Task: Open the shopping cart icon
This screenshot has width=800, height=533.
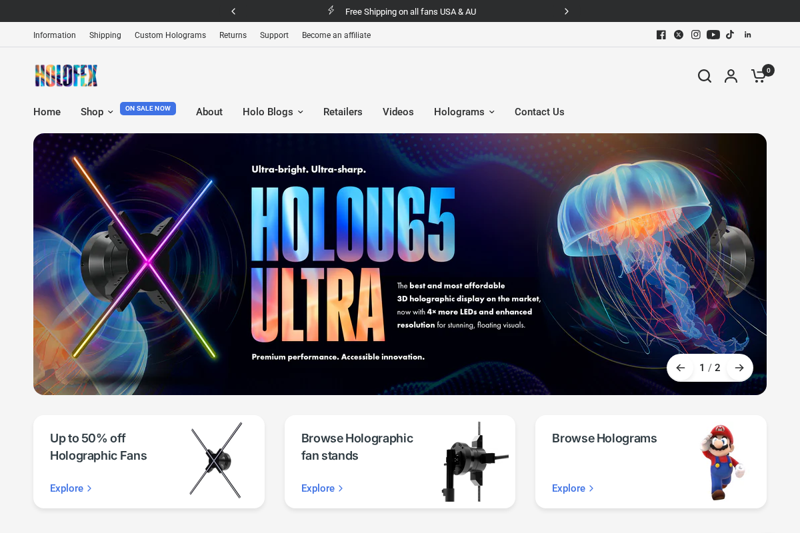Action: (x=757, y=76)
